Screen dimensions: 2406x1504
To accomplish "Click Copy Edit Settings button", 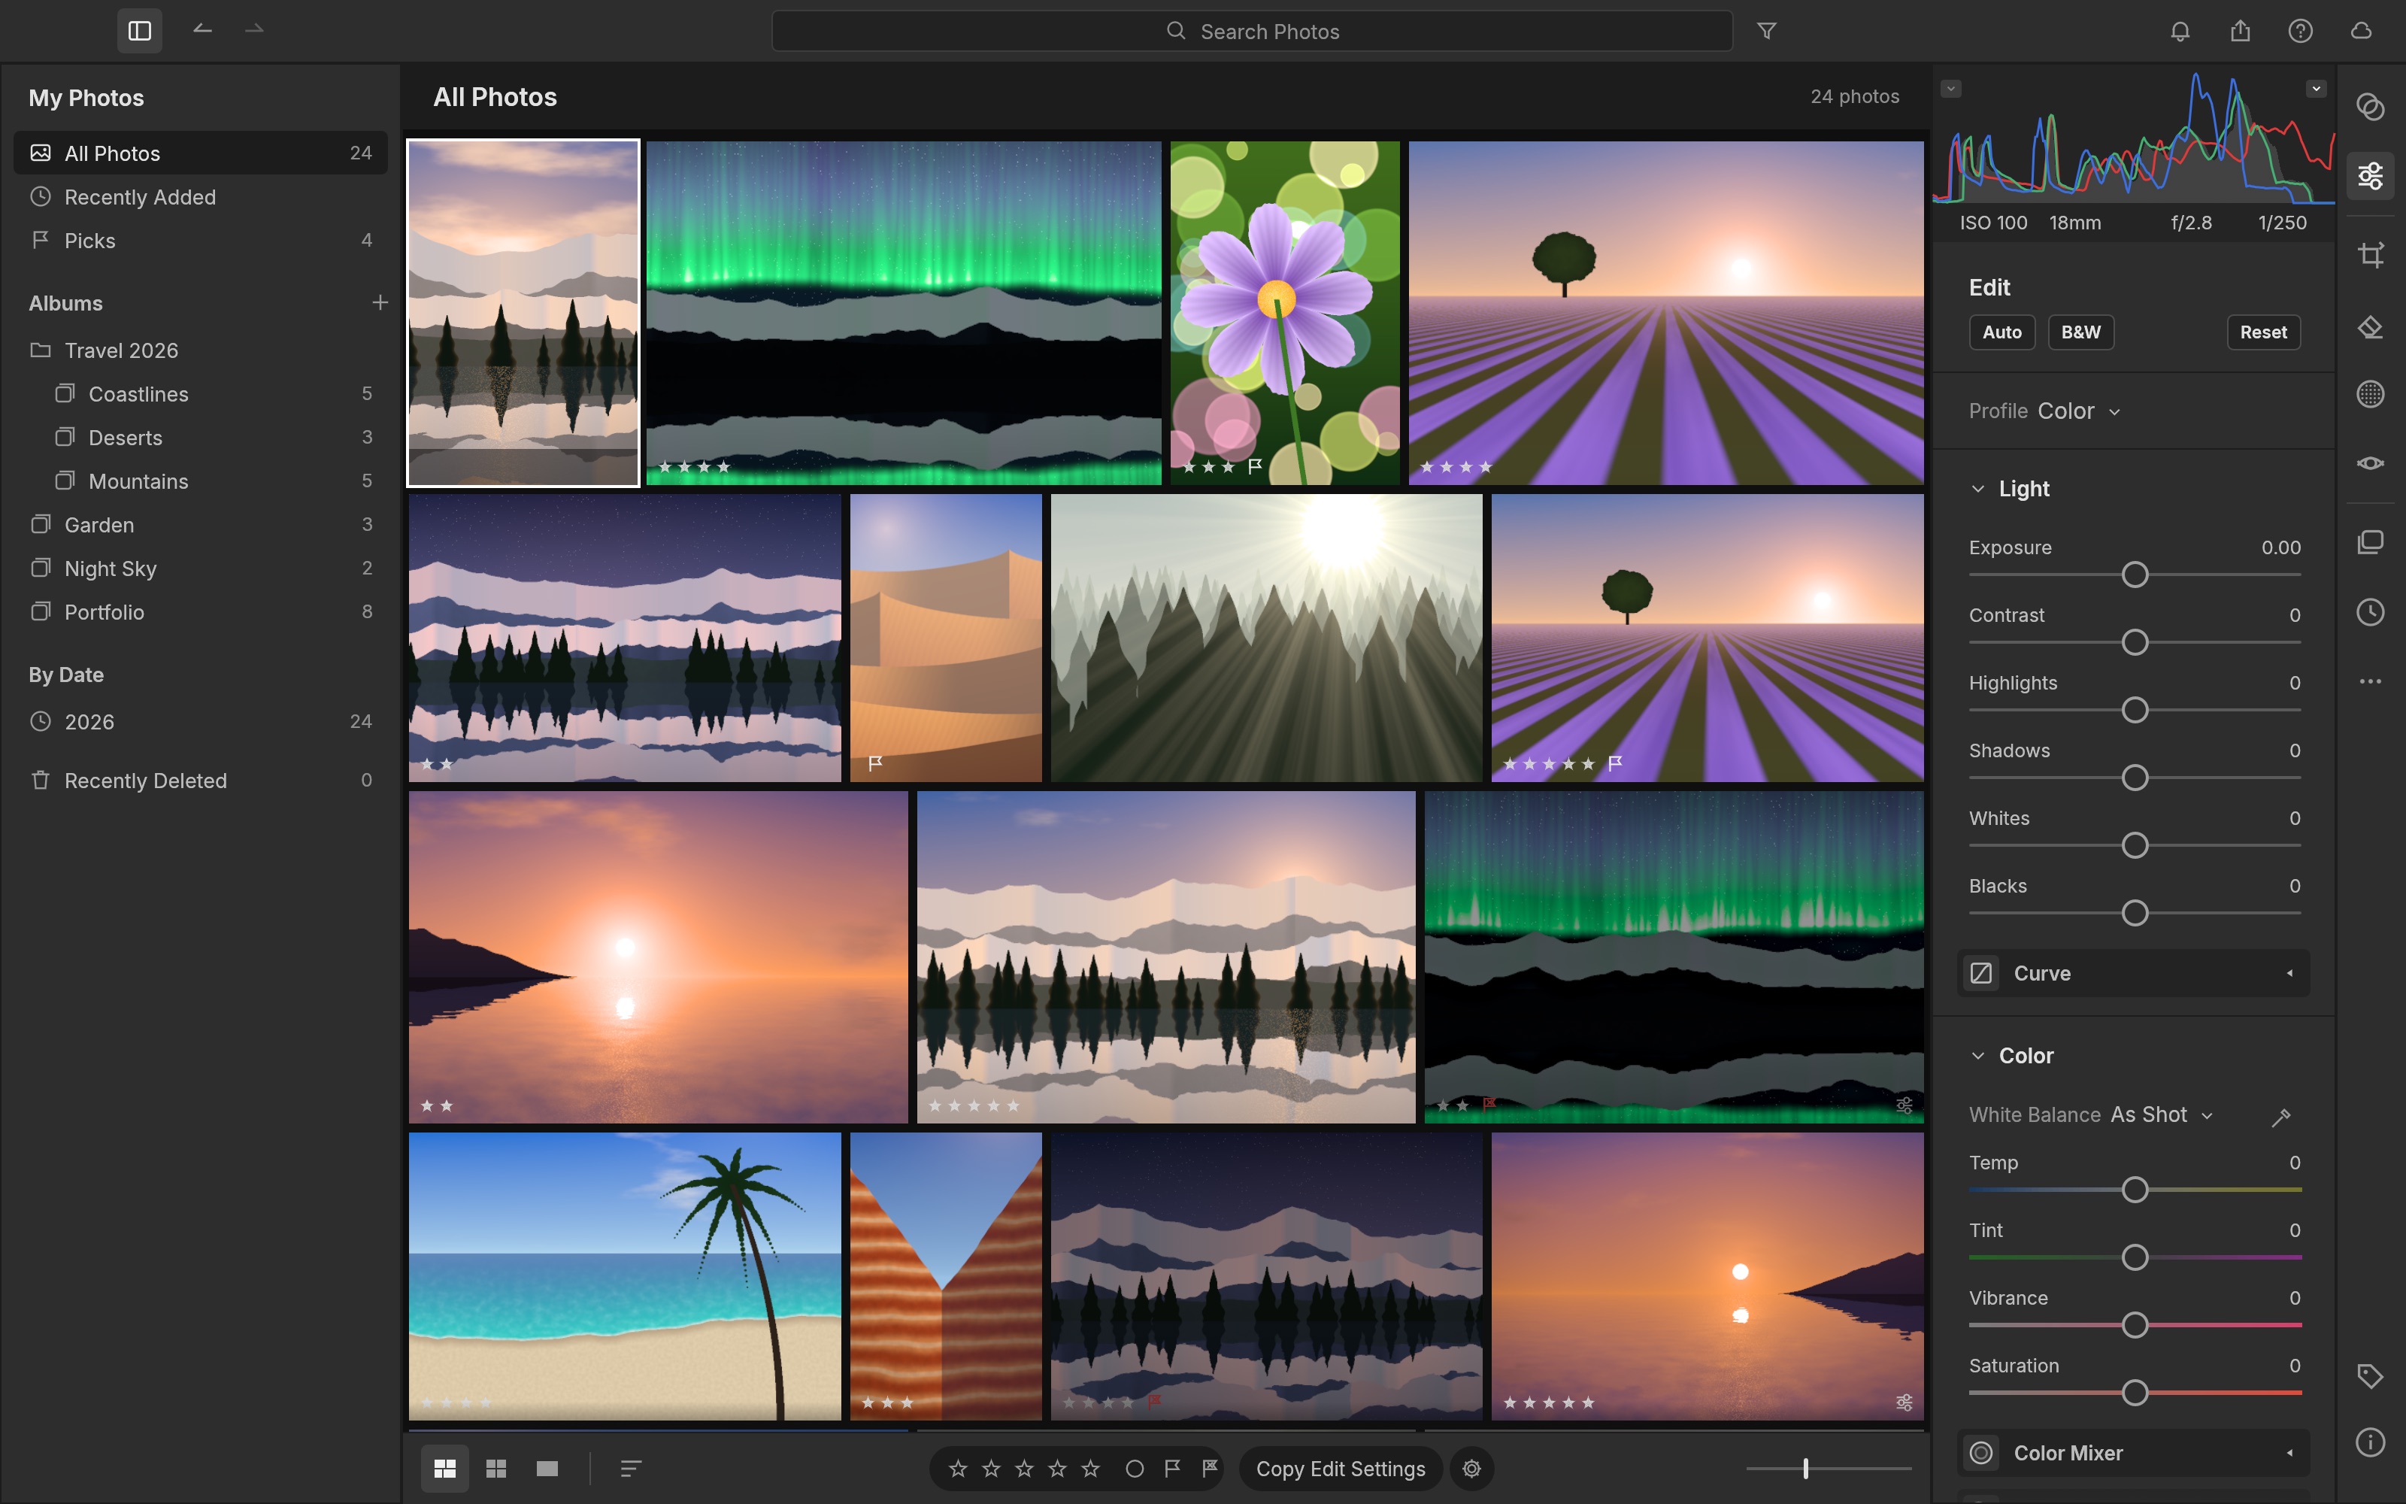I will (x=1340, y=1468).
